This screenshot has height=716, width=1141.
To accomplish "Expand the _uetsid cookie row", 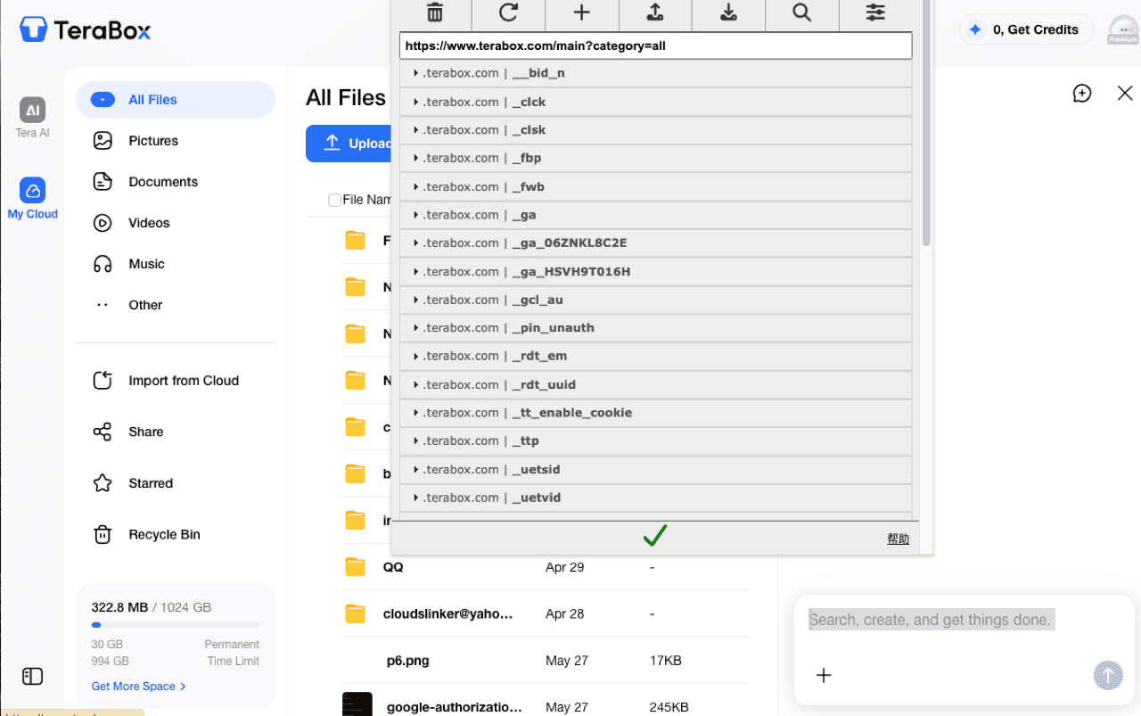I will (x=655, y=469).
